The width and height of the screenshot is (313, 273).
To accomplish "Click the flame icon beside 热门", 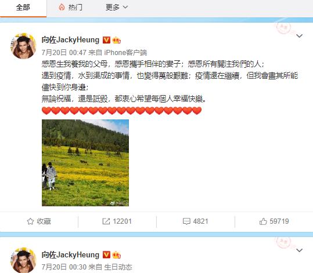I will [62, 8].
